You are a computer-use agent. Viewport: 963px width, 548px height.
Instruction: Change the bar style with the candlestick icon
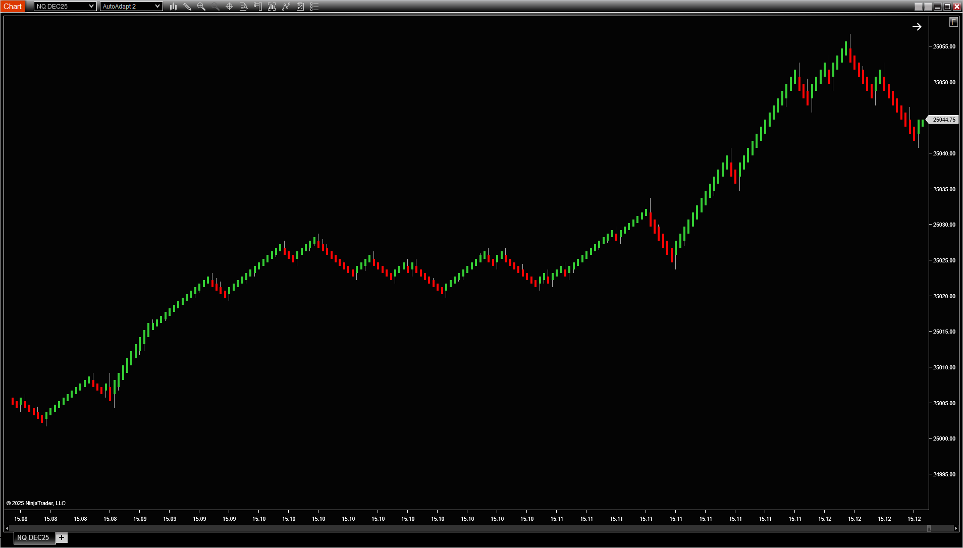173,7
